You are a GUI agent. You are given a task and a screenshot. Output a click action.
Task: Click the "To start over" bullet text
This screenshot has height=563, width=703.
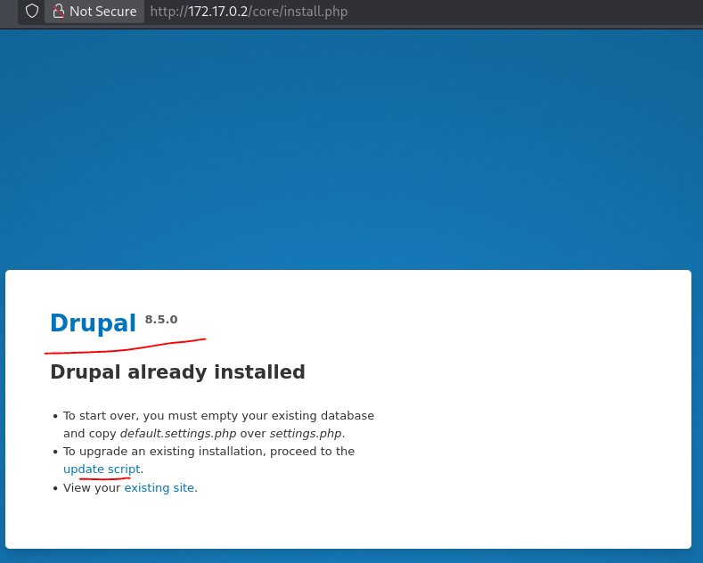pos(218,416)
